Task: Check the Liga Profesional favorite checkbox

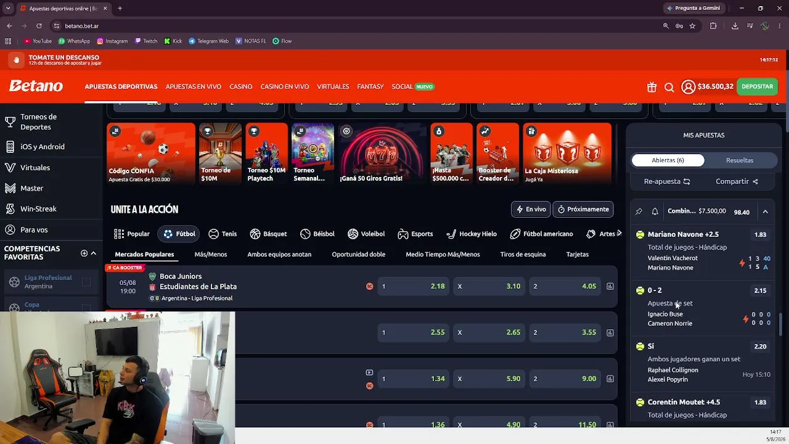Action: click(86, 282)
